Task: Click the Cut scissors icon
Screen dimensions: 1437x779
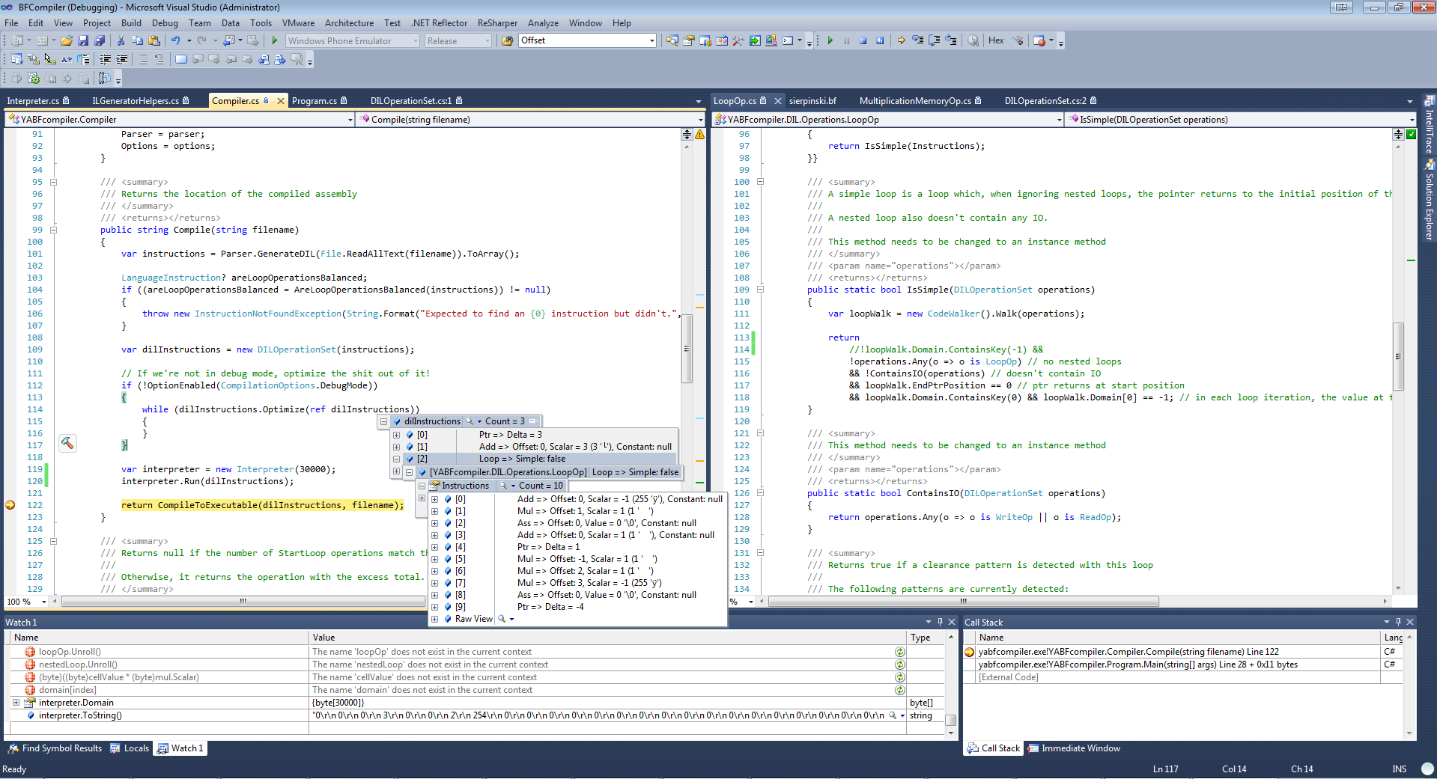Action: click(121, 40)
